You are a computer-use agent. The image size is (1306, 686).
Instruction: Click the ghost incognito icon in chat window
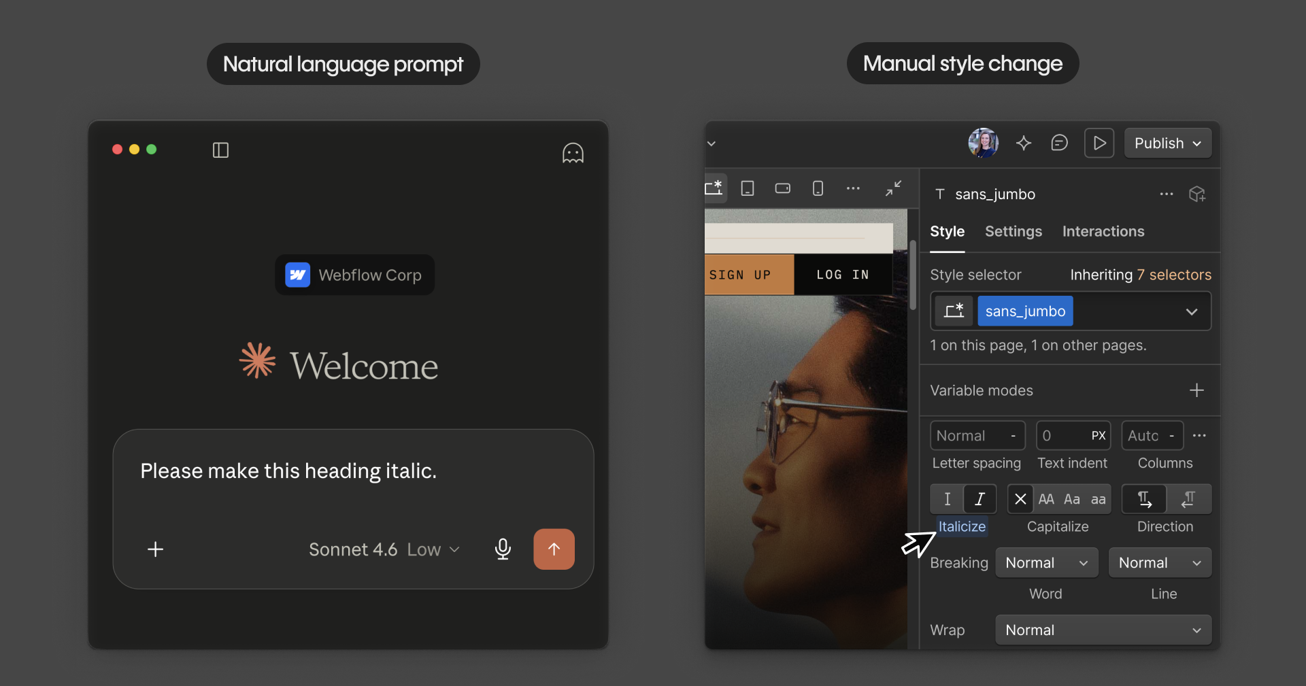[573, 153]
